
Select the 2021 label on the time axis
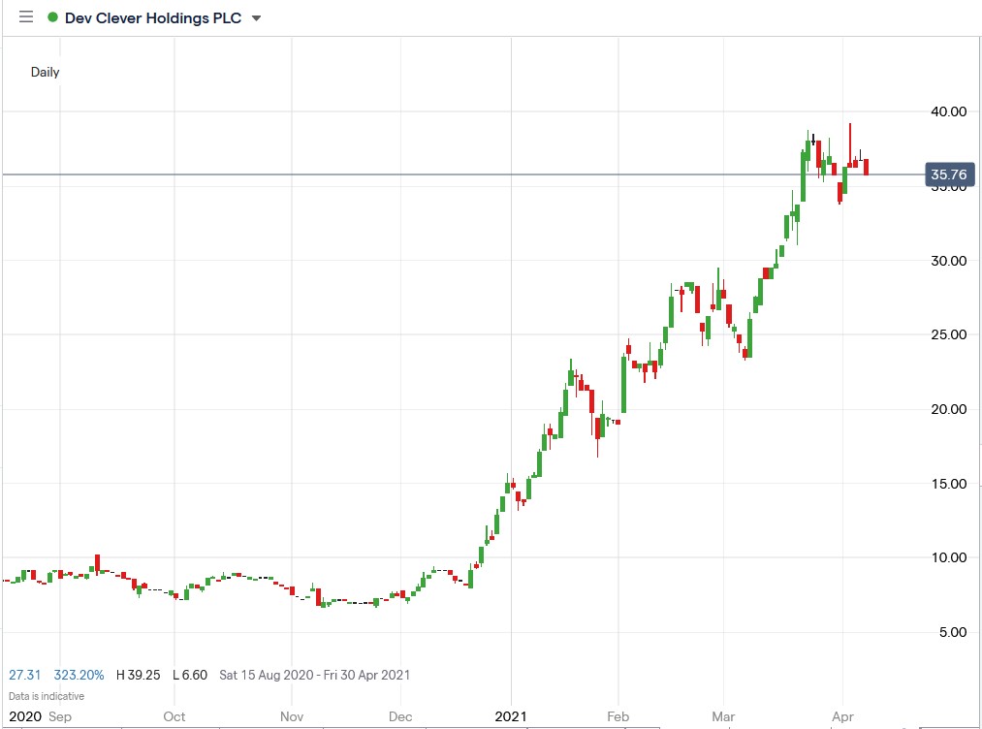[511, 717]
